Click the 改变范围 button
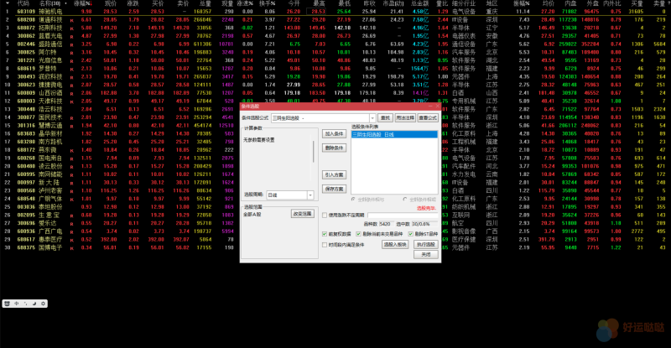This screenshot has width=671, height=348. pos(302,214)
